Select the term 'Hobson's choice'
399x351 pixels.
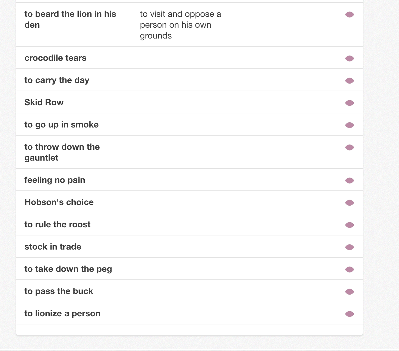pos(59,202)
